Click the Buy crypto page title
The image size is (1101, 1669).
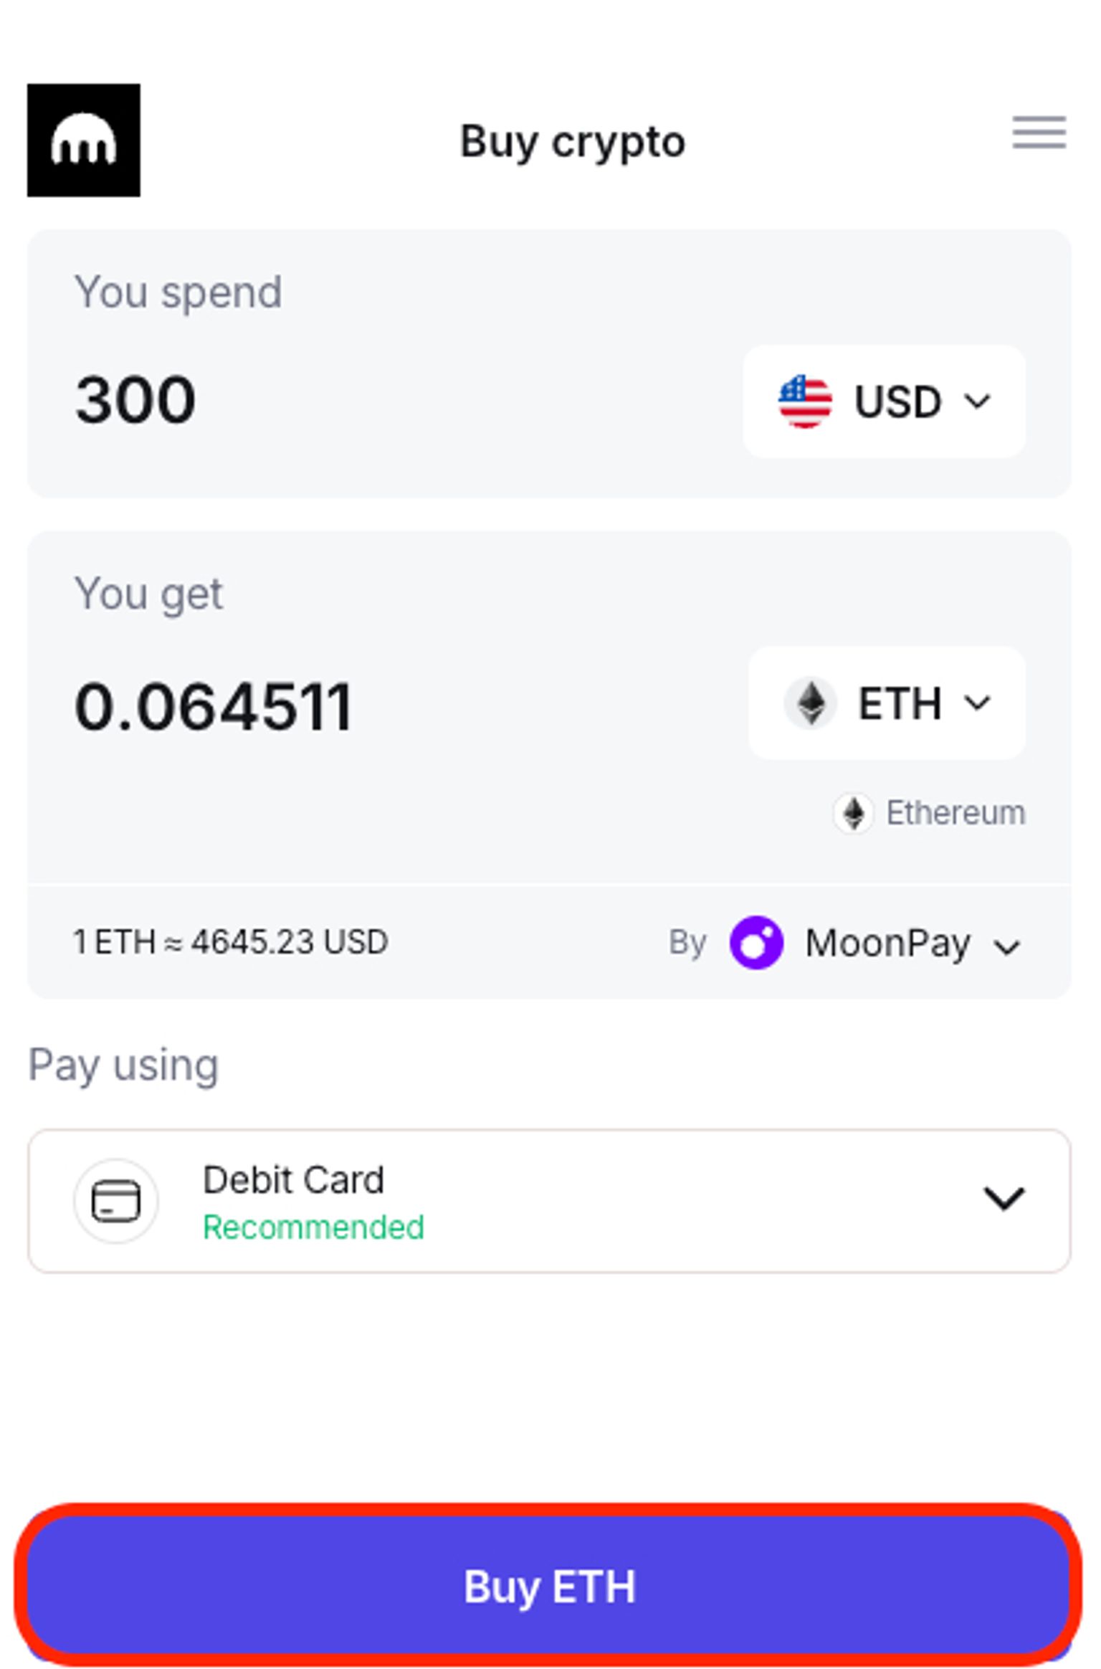[572, 141]
